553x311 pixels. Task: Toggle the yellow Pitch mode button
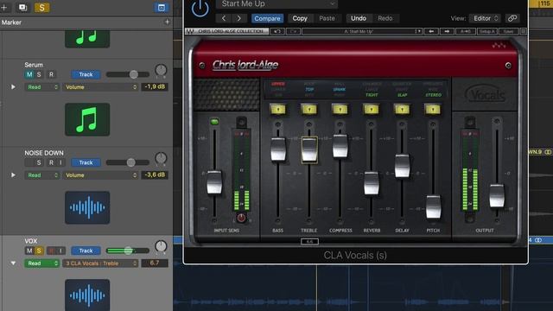(433, 110)
